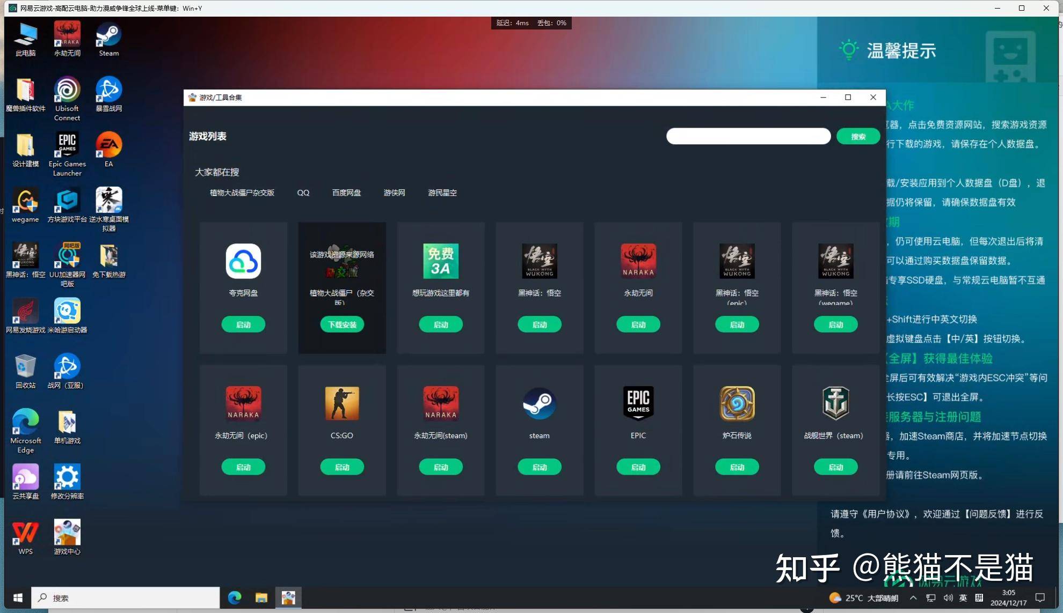
Task: Click the taskbar 搜索 box
Action: click(x=126, y=597)
